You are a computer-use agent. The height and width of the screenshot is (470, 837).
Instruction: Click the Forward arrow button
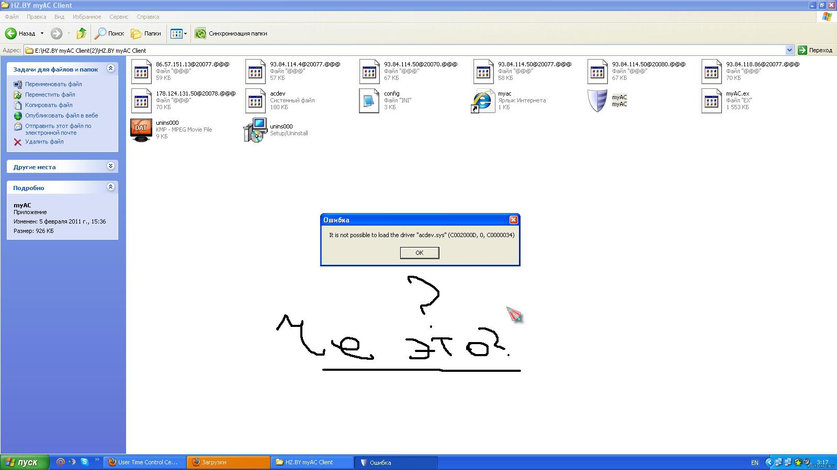pyautogui.click(x=56, y=33)
